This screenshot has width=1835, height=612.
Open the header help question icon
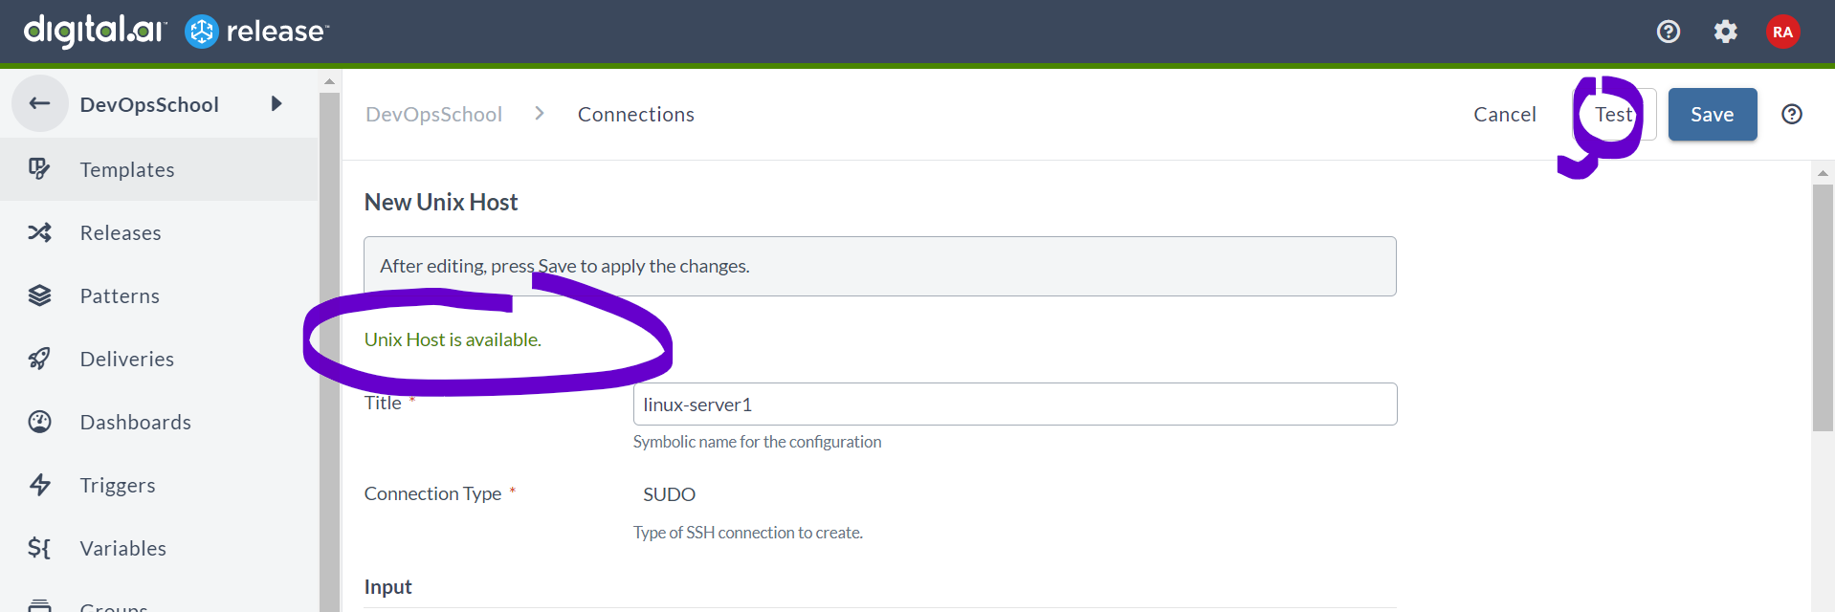(x=1669, y=32)
